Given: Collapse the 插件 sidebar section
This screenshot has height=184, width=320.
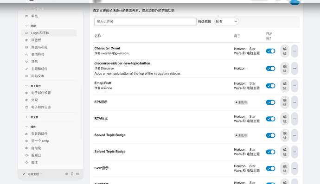Looking at the screenshot, I should (x=26, y=127).
